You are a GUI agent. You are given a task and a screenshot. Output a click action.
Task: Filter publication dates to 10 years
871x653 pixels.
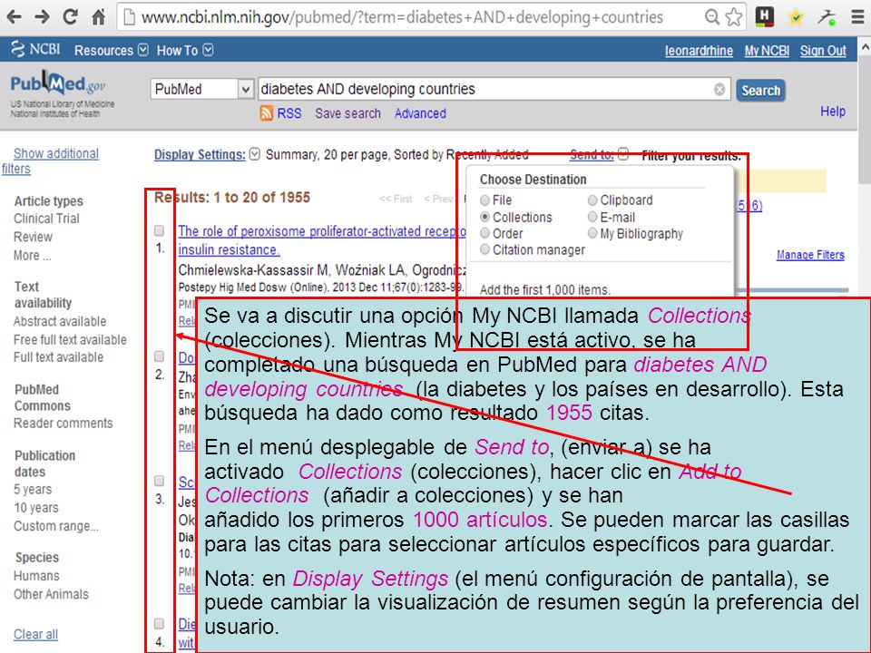point(36,508)
